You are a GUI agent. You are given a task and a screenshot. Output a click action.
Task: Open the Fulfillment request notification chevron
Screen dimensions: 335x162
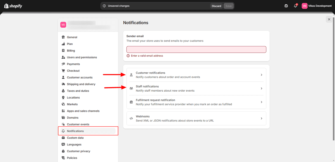click(x=262, y=102)
